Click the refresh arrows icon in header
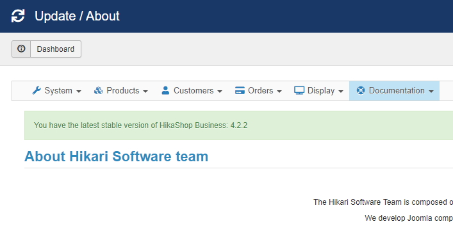Image resolution: width=453 pixels, height=240 pixels. pos(18,16)
